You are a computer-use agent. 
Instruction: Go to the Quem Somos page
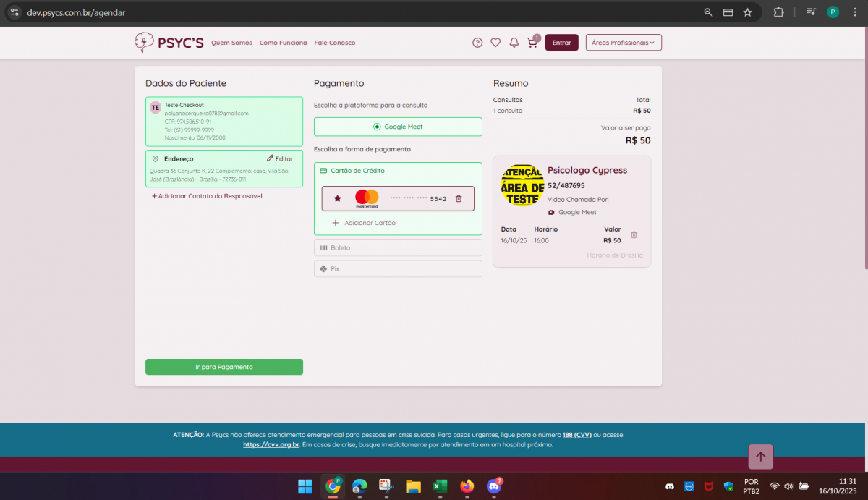coord(231,43)
